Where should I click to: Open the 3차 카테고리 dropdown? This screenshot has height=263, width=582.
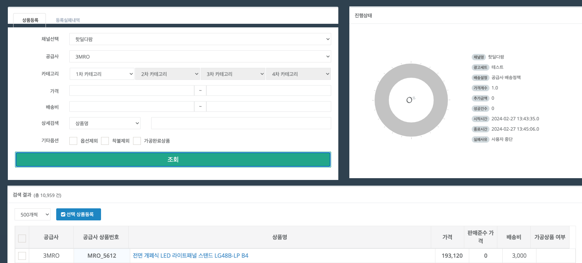pyautogui.click(x=233, y=74)
